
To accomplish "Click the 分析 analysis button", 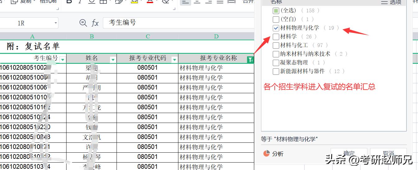I will (x=273, y=154).
